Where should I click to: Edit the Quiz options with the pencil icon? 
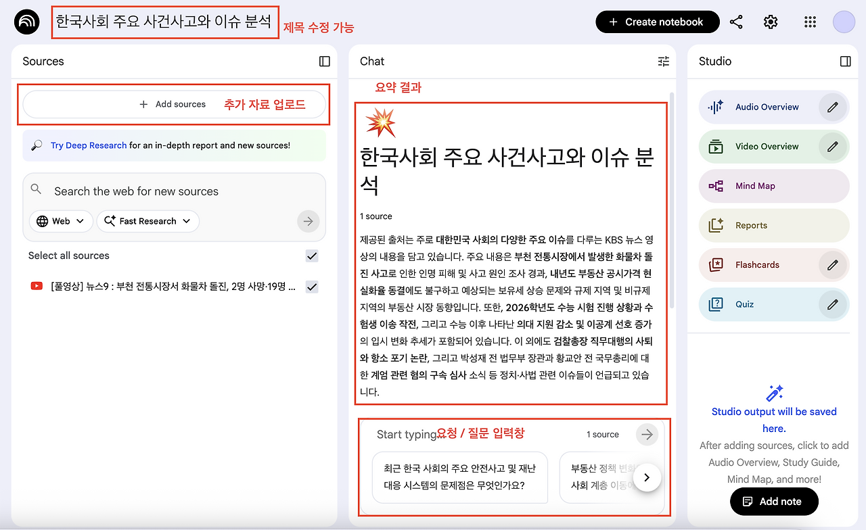[831, 304]
